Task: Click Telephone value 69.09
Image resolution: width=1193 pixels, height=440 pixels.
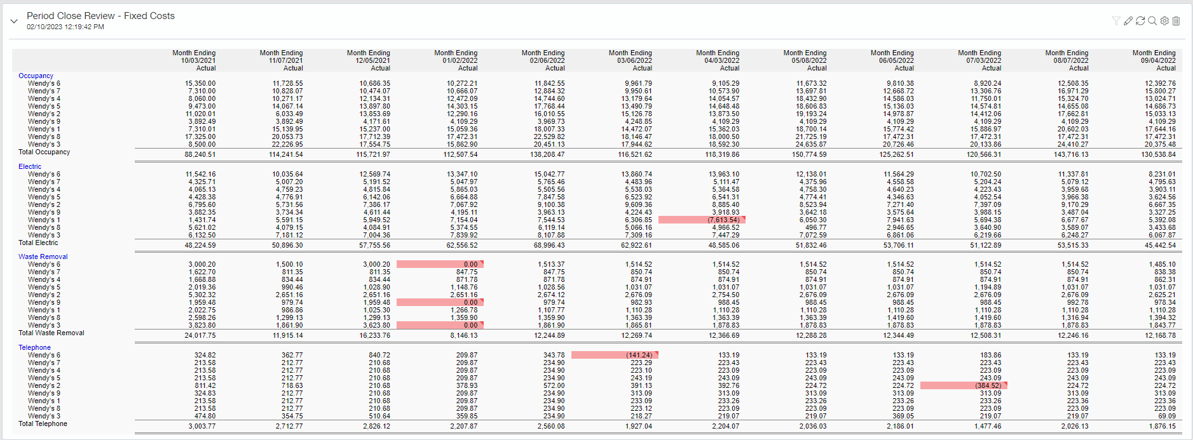Action: pos(1167,416)
